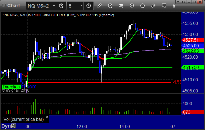Select the pencil drawing tools icon
205x130 pixels.
click(x=99, y=6)
